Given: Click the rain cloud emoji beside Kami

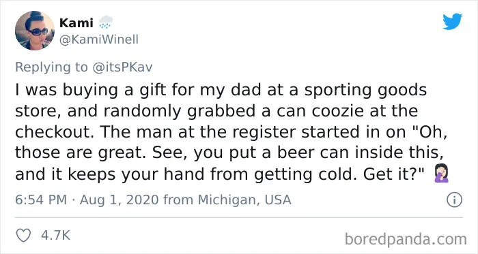Looking at the screenshot, I should [106, 22].
